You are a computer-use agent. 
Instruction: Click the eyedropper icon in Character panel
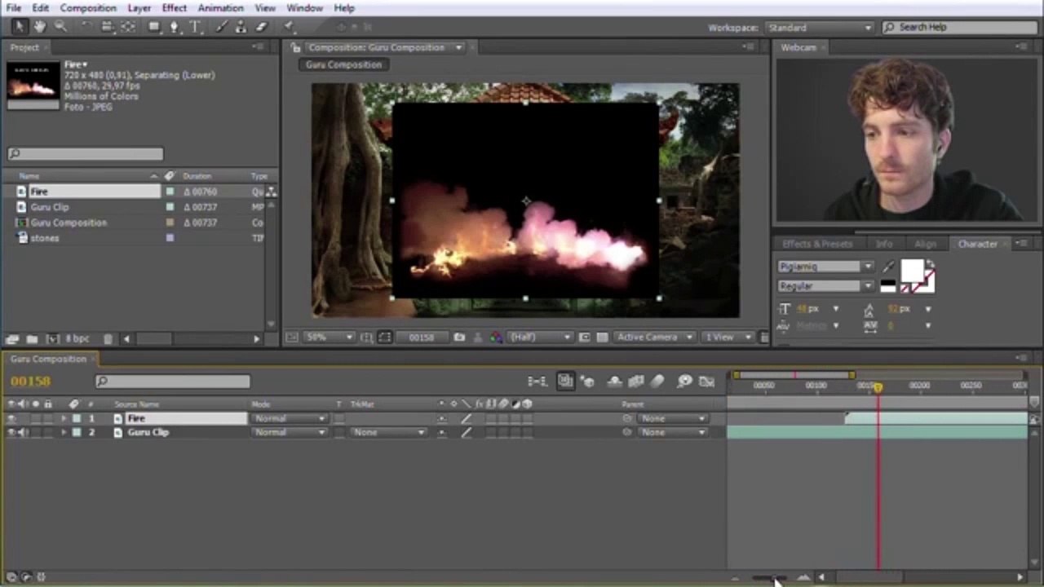[x=888, y=267]
